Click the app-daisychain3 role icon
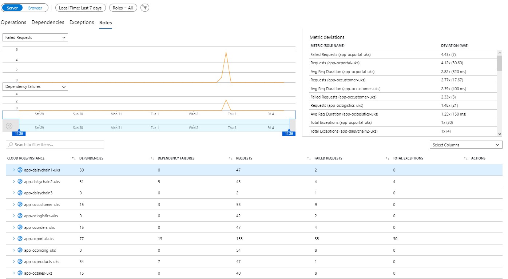Screen dimensions: 508x279 (20, 193)
